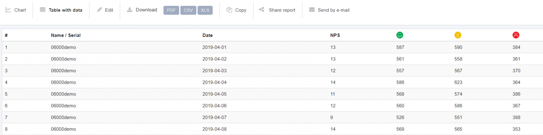Click the neutral count 590

(458, 47)
